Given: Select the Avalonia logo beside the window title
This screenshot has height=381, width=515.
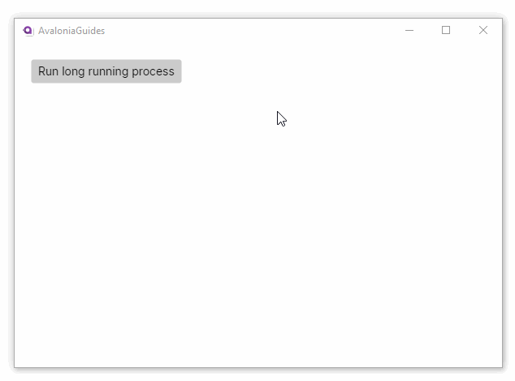Looking at the screenshot, I should [28, 31].
